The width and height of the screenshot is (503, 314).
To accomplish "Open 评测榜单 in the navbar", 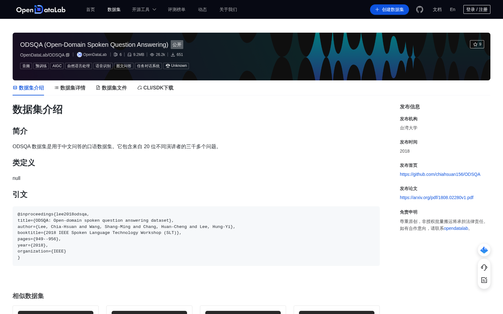I will pos(177,9).
